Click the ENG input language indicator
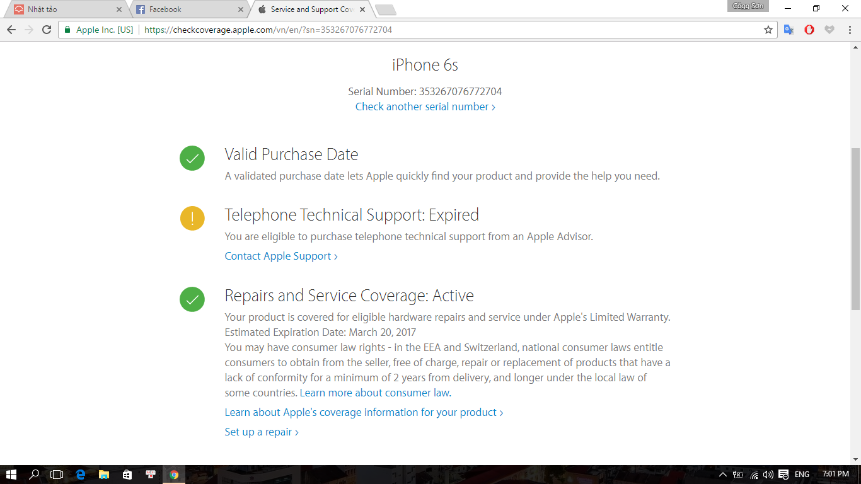This screenshot has width=861, height=484. coord(802,475)
